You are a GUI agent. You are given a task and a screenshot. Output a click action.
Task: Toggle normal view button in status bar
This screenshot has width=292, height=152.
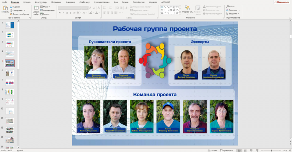click(x=239, y=150)
